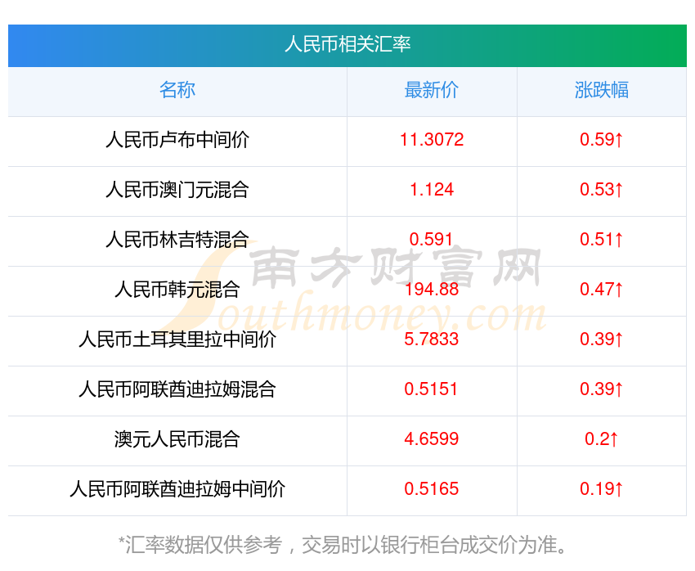Click the 汇率数据仅供参考 disclaimer footnote
This screenshot has height=571, width=695.
343,544
